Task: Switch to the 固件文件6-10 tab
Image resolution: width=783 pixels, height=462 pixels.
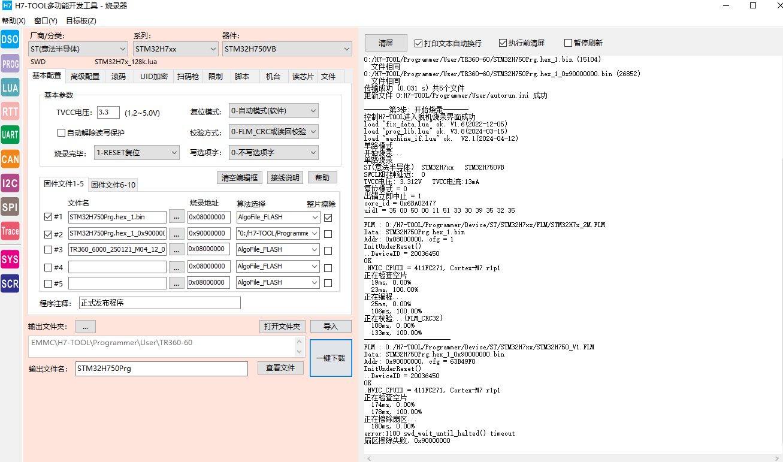Action: [x=113, y=185]
